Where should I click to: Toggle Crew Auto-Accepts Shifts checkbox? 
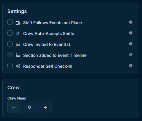coord(10,33)
